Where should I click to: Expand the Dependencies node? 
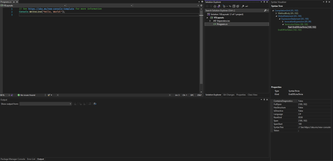click(210, 21)
